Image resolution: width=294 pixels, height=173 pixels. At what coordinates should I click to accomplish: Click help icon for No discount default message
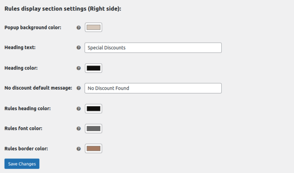[79, 88]
